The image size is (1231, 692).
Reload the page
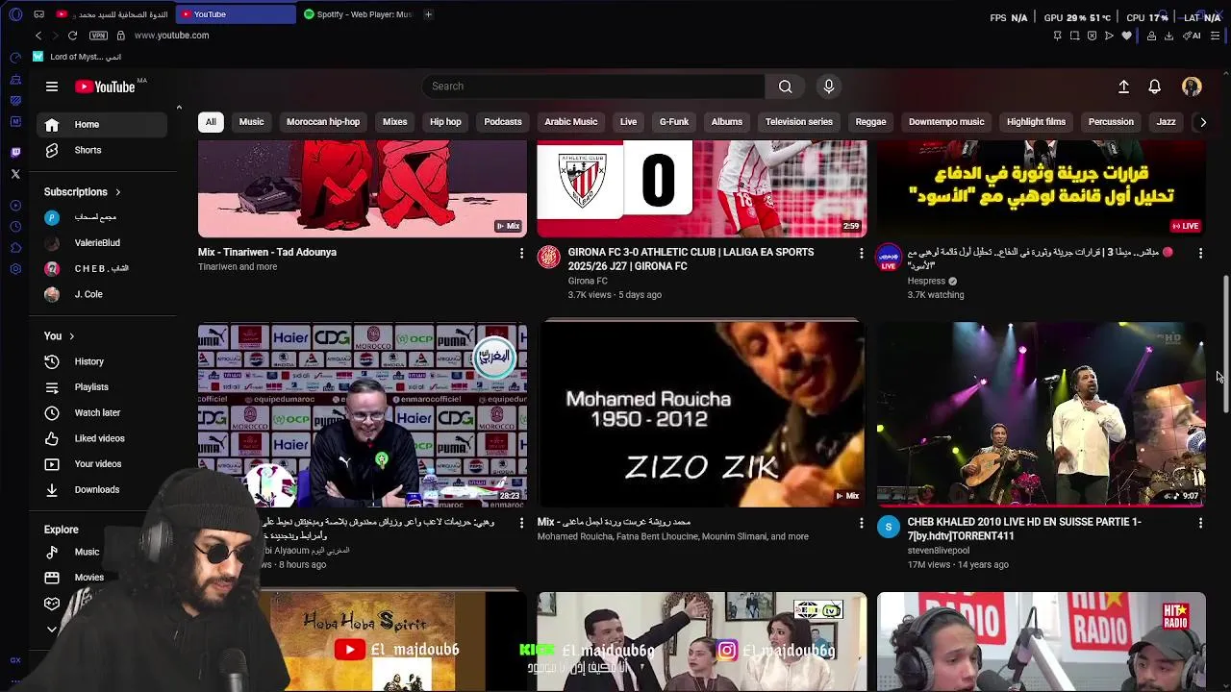(x=72, y=36)
